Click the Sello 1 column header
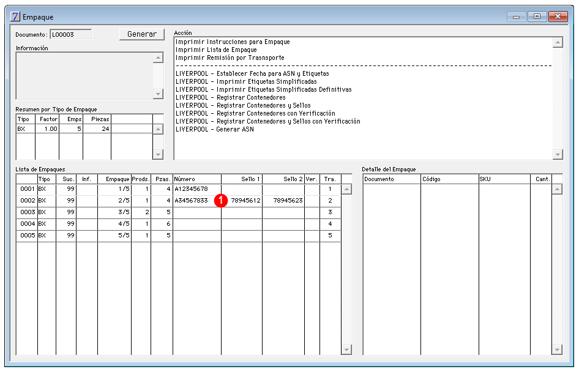Viewport: 579px width, 372px height. pos(242,179)
